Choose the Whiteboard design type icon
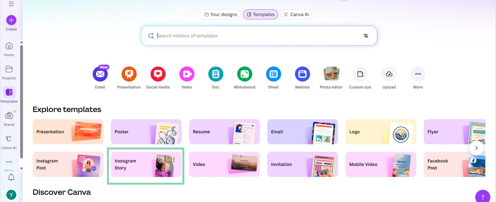This screenshot has height=202, width=496. pyautogui.click(x=245, y=74)
